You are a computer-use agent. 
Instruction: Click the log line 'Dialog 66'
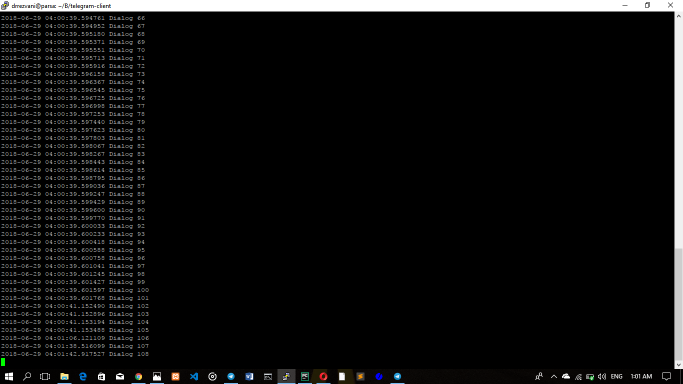73,18
